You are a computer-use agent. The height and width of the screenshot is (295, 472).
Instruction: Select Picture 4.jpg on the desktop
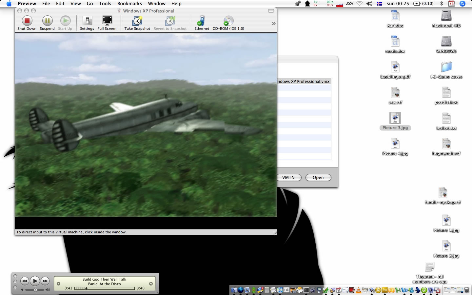pos(395,147)
